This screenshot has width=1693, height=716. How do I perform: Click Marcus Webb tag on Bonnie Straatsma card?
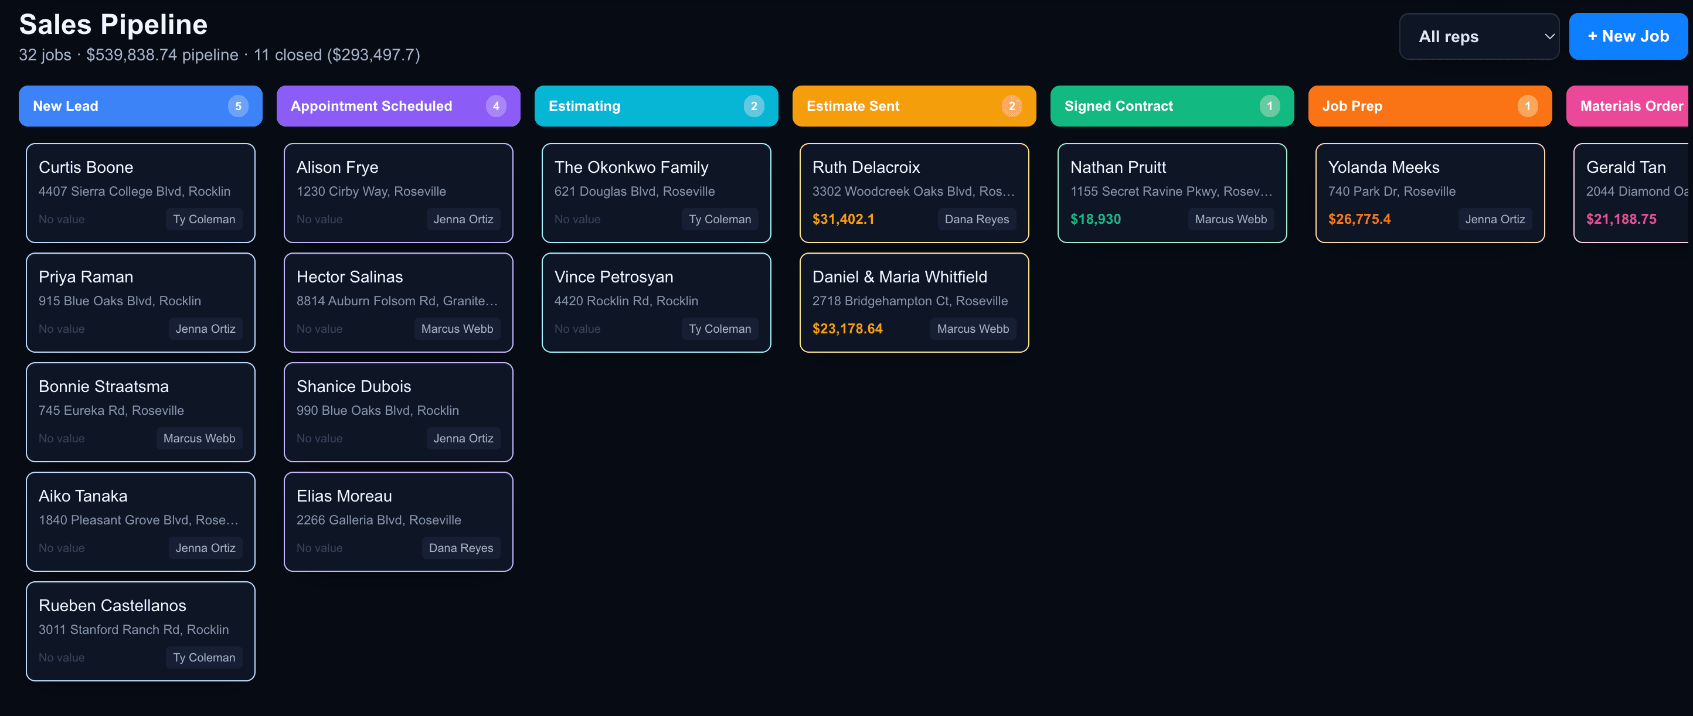(199, 439)
